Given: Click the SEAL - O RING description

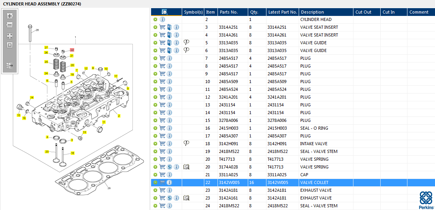Looking at the screenshot, I should tap(314, 128).
